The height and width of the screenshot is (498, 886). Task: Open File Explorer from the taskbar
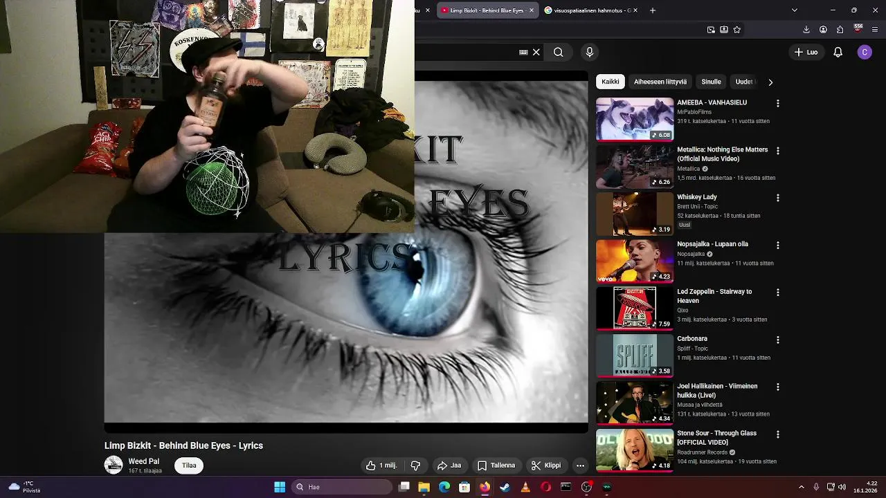[x=424, y=487]
